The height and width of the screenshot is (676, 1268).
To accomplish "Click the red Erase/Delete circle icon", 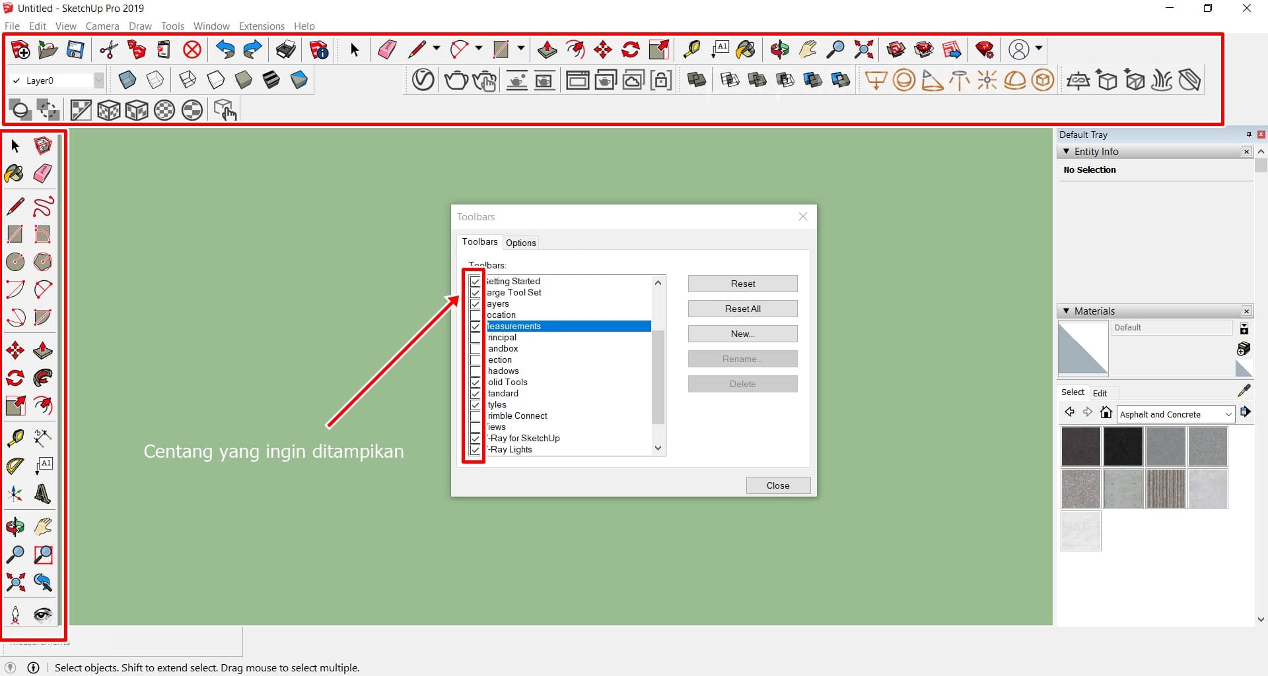I will tap(192, 49).
